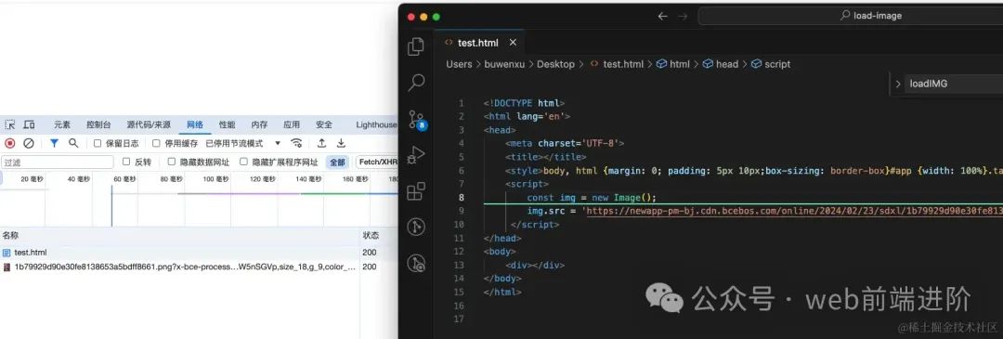Image resolution: width=1003 pixels, height=339 pixels.
Task: Select the 全部 request type filter
Action: (338, 163)
